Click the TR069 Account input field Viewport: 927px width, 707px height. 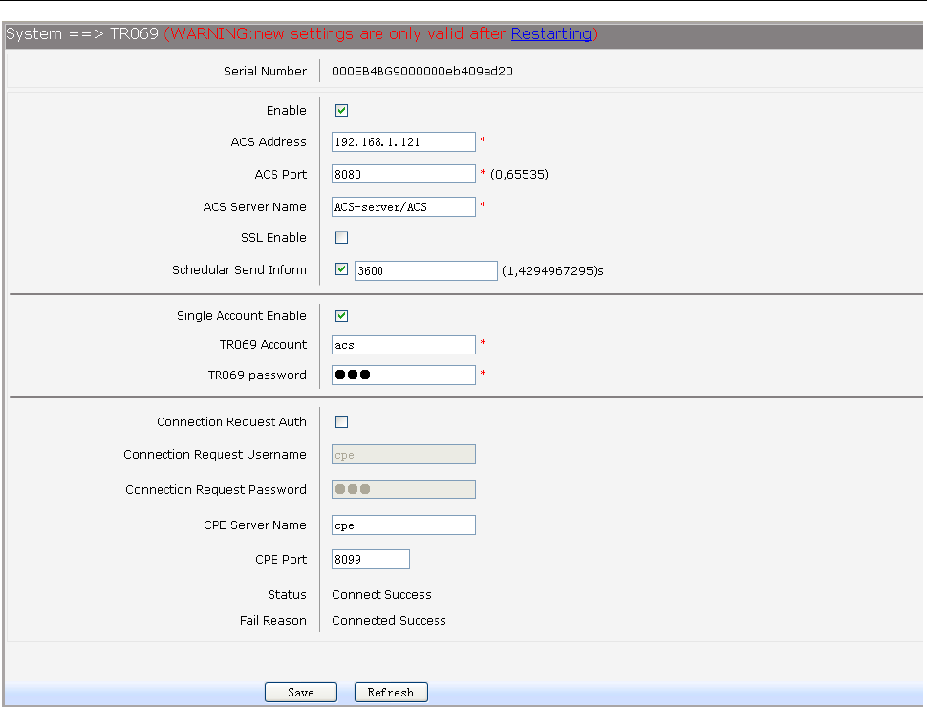403,345
